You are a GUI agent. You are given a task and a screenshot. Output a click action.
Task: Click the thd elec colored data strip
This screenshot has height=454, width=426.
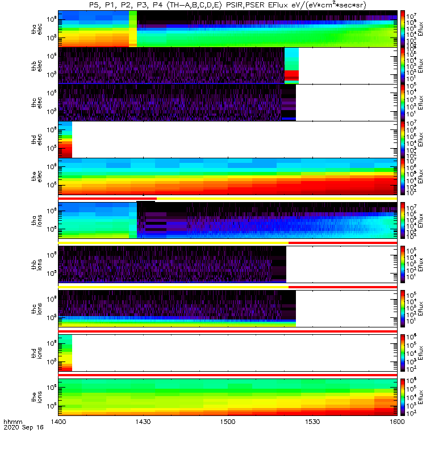click(65, 139)
